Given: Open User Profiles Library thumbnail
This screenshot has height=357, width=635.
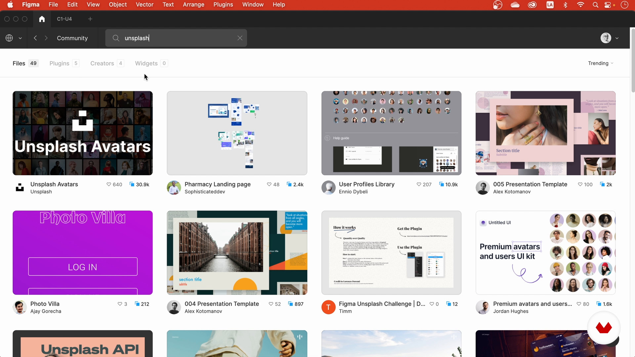Looking at the screenshot, I should [391, 133].
